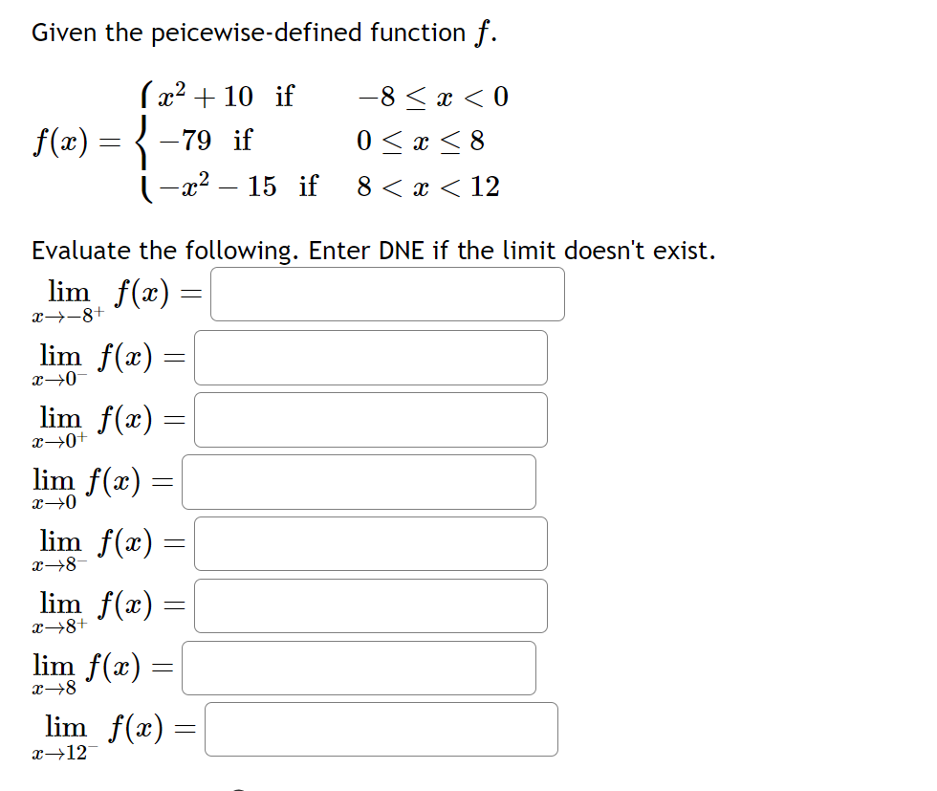Select the answer box for limit x→12⁻

(x=380, y=729)
